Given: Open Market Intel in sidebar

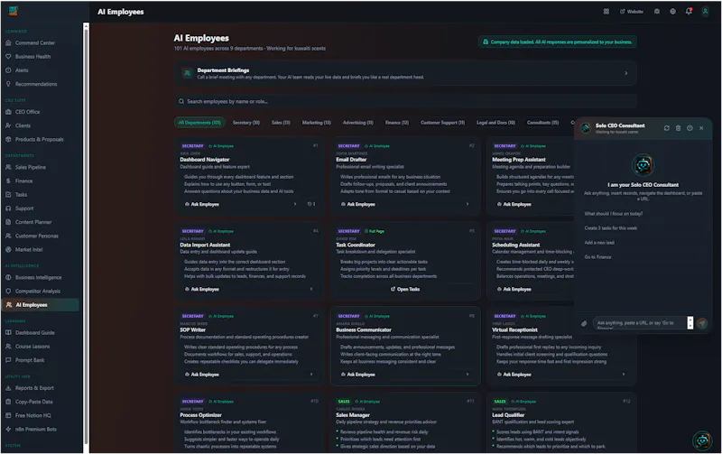Looking at the screenshot, I should click(x=29, y=249).
